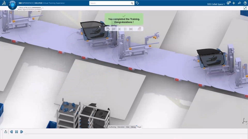
Task: Switch to the Debug tab
Action: 133,127
